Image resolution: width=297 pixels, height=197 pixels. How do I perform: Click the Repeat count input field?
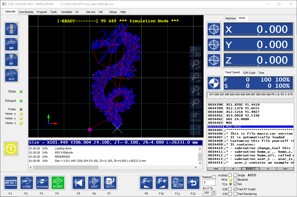pyautogui.click(x=209, y=183)
